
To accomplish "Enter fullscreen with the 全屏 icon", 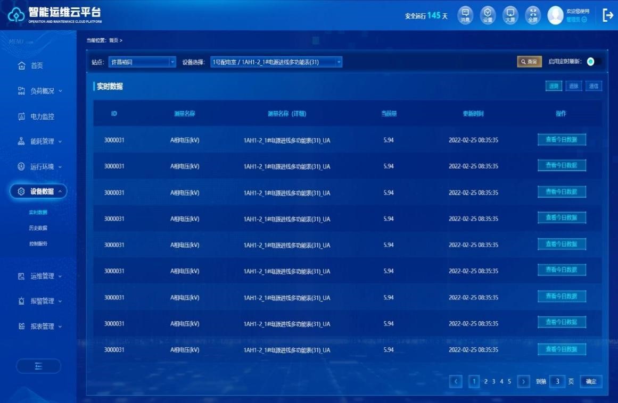I will (x=533, y=15).
